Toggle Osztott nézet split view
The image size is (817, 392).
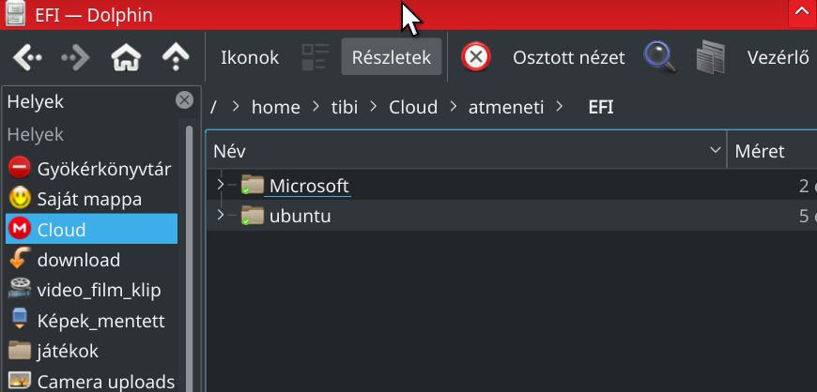tap(568, 57)
